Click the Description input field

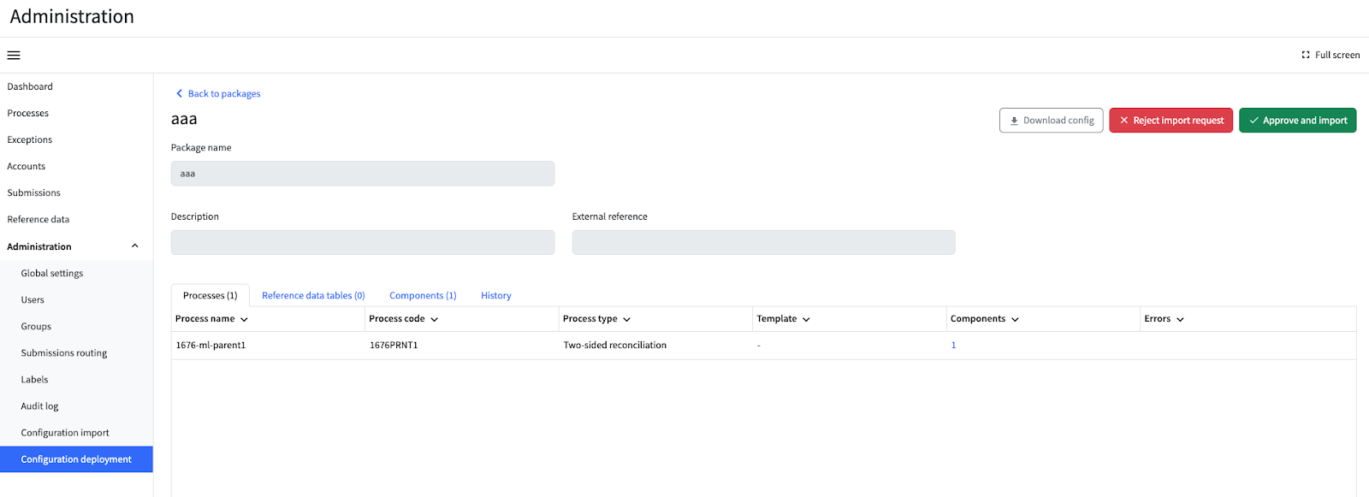coord(363,242)
